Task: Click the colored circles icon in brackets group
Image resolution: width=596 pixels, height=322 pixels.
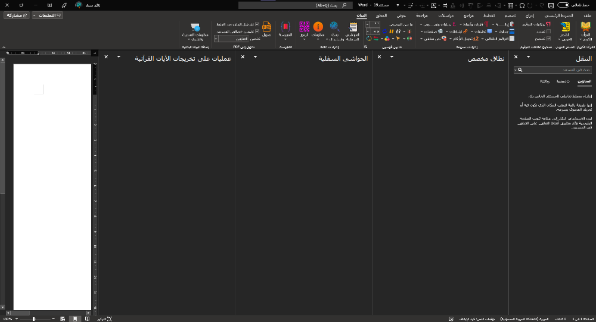Action: pyautogui.click(x=387, y=39)
